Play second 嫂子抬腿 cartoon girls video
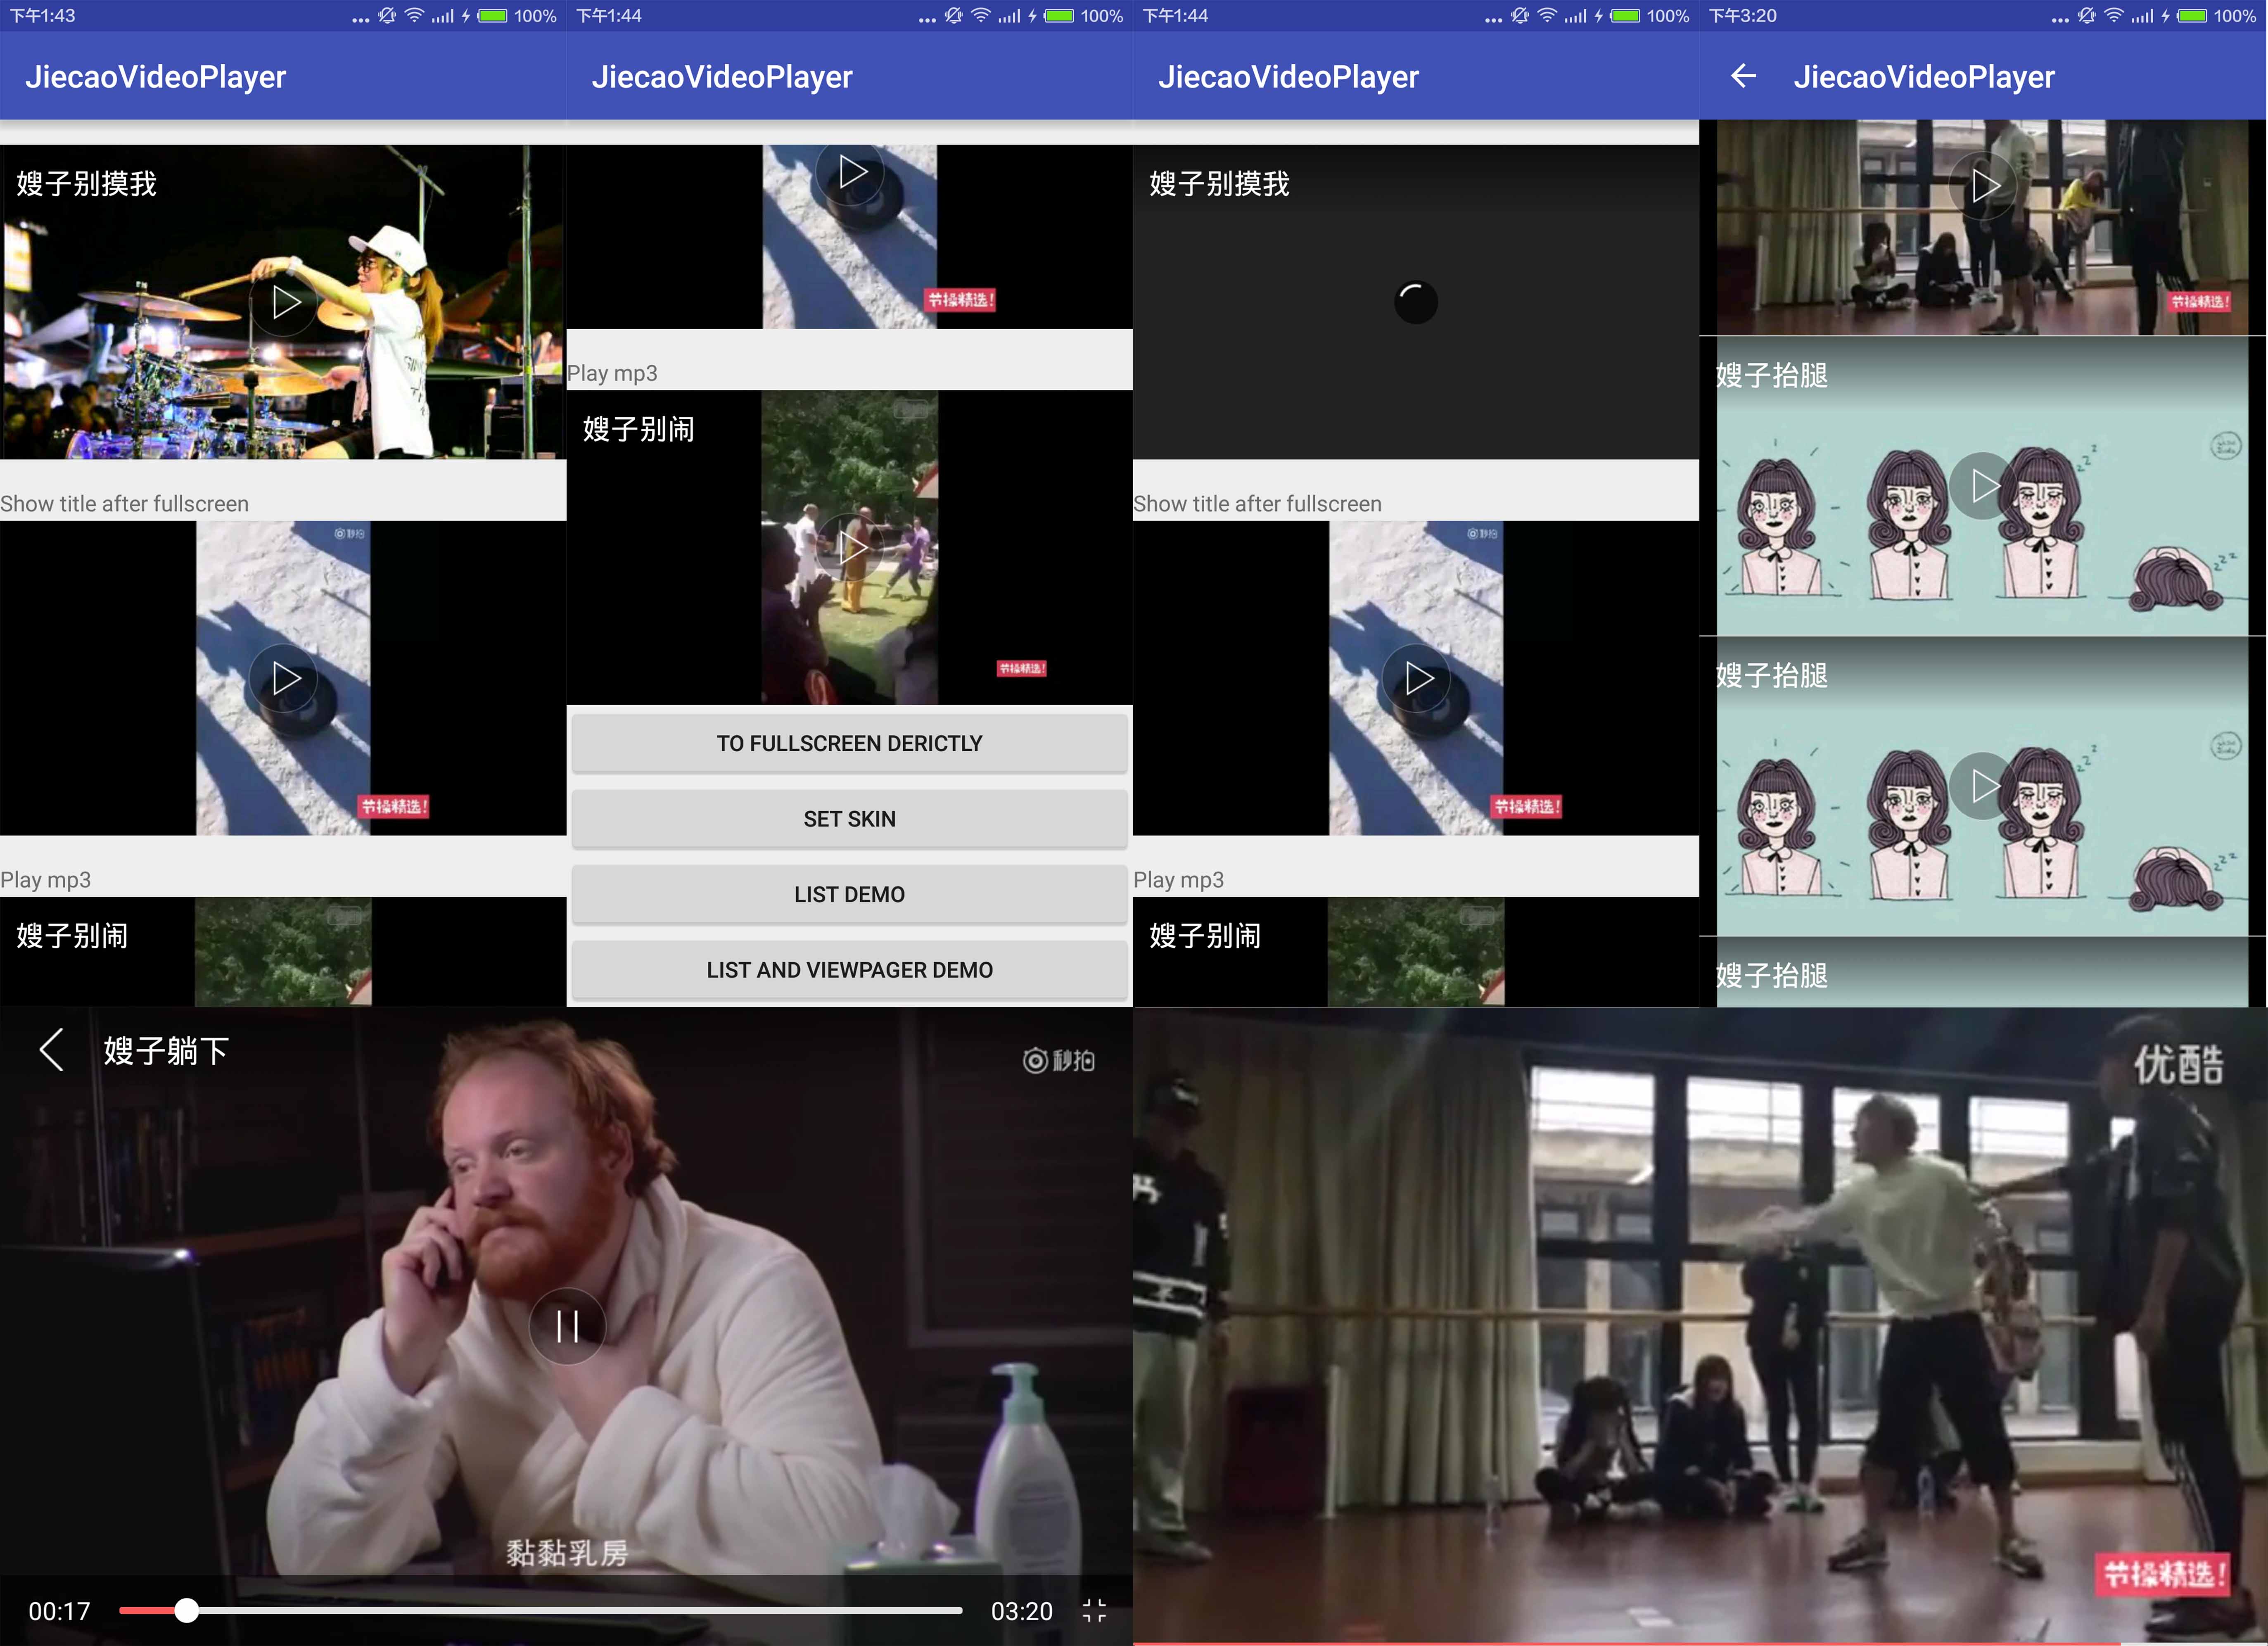The width and height of the screenshot is (2268, 1646). 1984,786
